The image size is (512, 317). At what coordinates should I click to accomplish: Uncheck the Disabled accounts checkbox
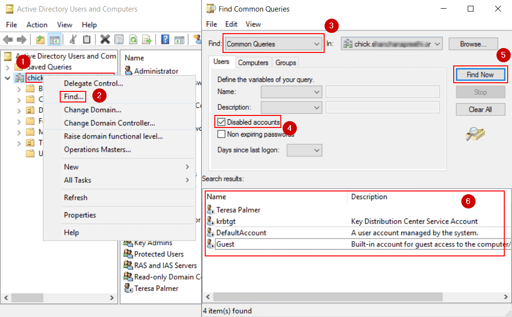coord(221,122)
